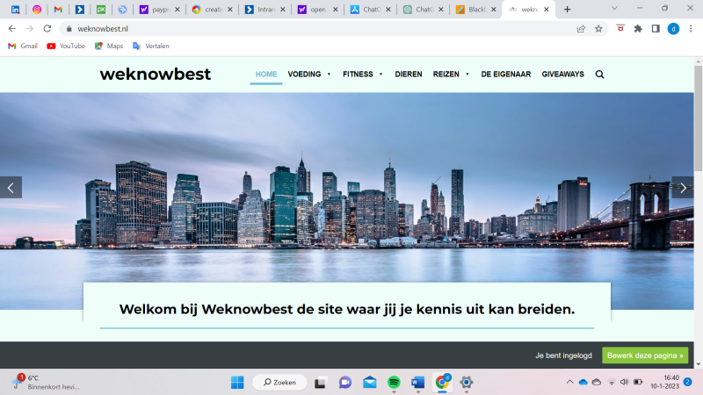The image size is (703, 395).
Task: Open the red extension icon in toolbar
Action: (x=620, y=28)
